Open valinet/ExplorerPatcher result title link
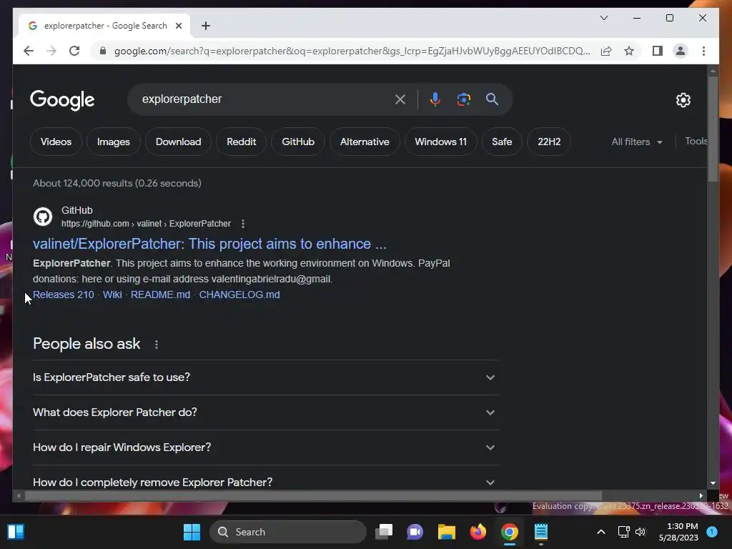This screenshot has width=732, height=549. pyautogui.click(x=209, y=244)
